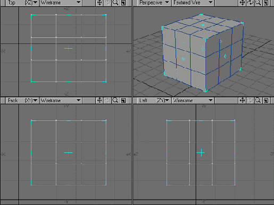This screenshot has height=205, width=274.
Task: Click the pan icon in the Top viewport
Action: click(99, 3)
